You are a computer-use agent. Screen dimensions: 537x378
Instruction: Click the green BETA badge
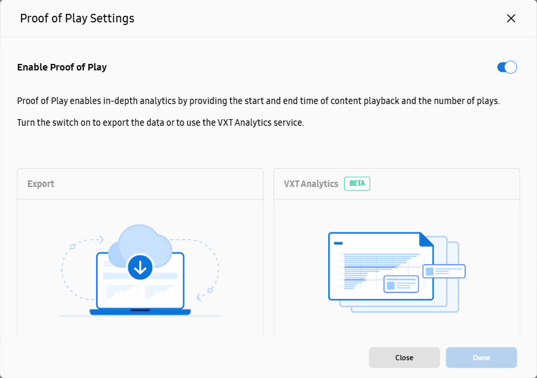click(356, 184)
